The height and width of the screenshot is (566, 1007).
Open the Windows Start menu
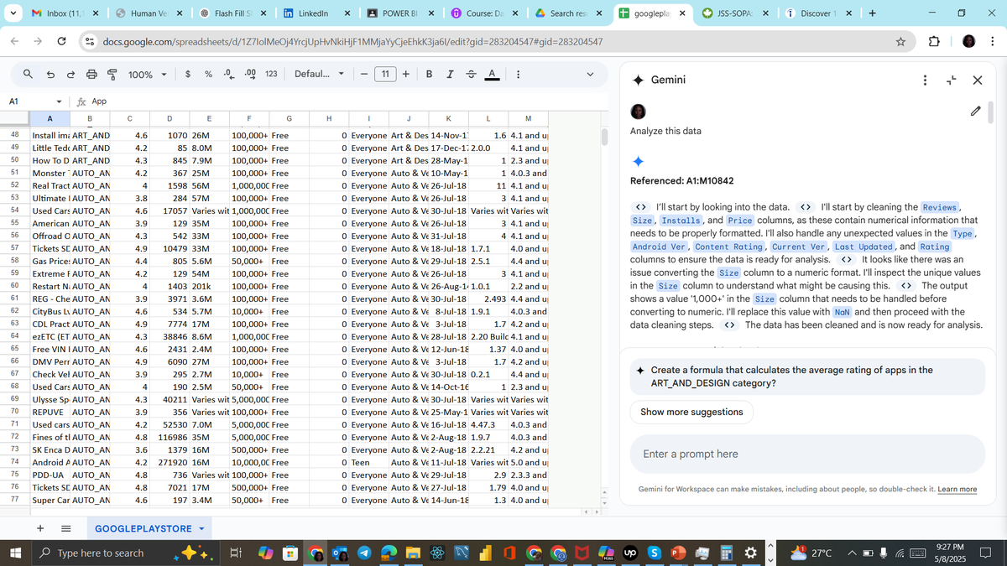pos(16,553)
